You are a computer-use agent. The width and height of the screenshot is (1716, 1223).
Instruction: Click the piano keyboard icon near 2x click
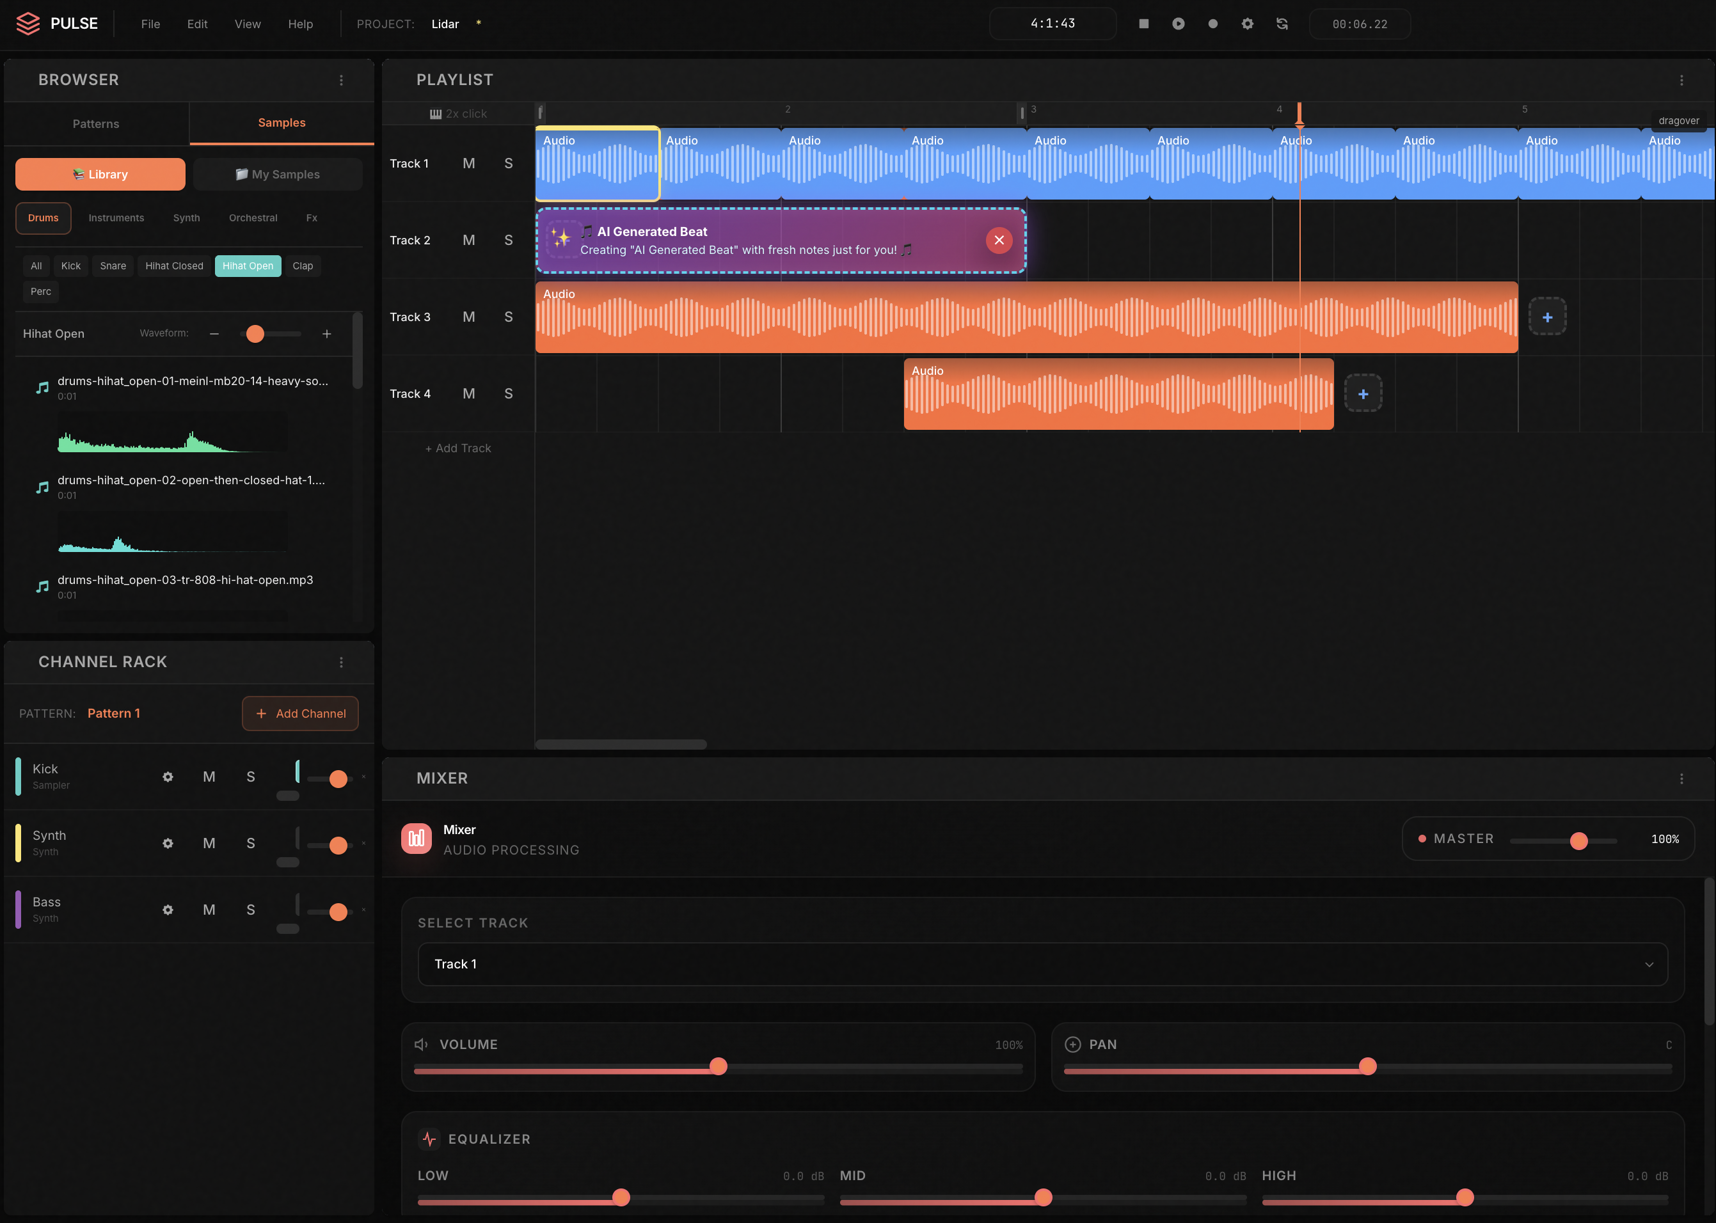[x=436, y=113]
